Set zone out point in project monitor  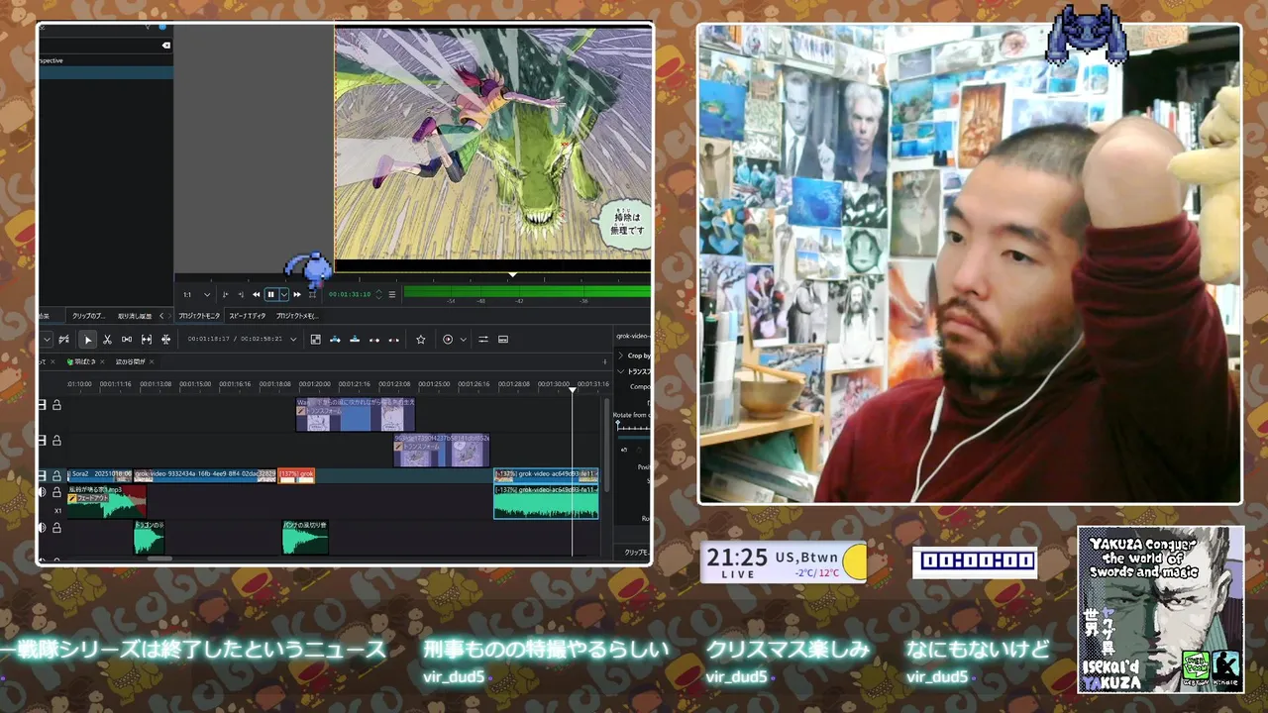pos(241,294)
